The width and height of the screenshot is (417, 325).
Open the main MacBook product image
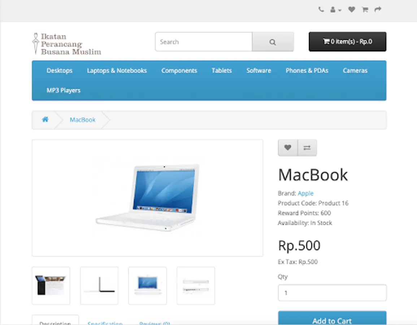(147, 198)
